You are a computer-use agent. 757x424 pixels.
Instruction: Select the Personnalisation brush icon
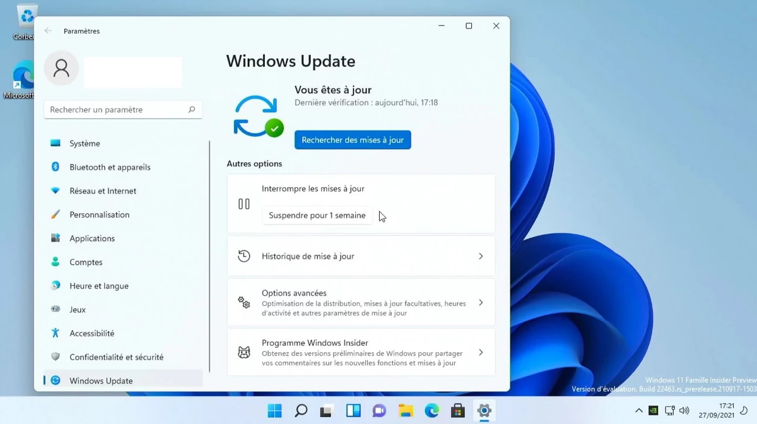(x=56, y=215)
